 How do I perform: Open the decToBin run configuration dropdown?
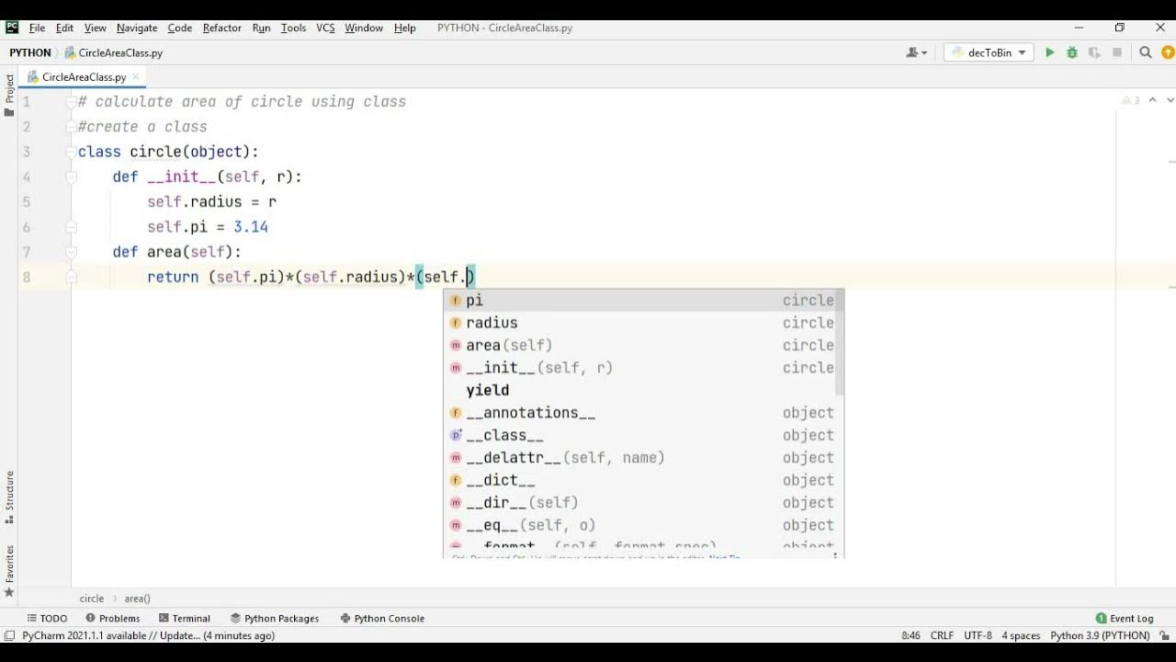[x=989, y=52]
